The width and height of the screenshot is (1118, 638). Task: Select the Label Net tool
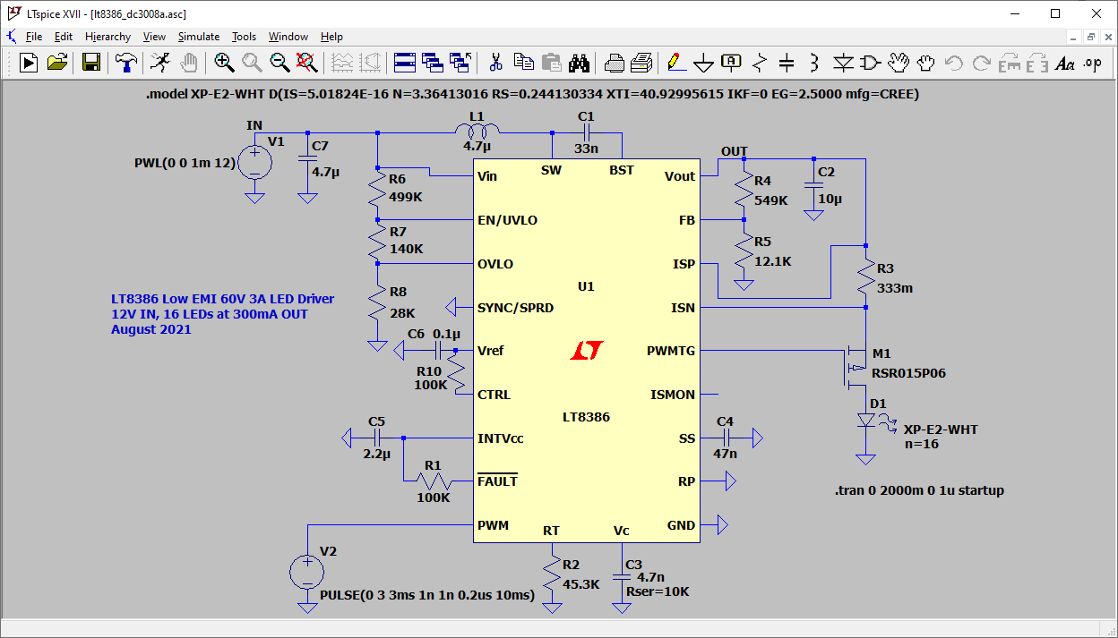pos(732,62)
